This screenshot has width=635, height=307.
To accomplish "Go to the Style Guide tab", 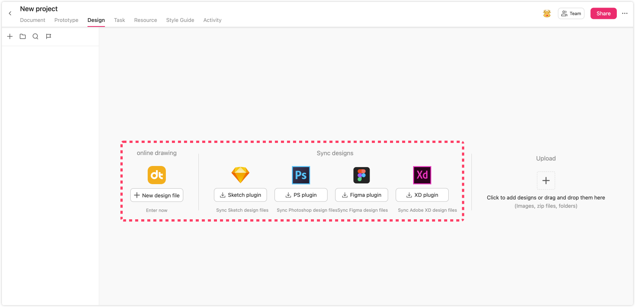I will (180, 20).
